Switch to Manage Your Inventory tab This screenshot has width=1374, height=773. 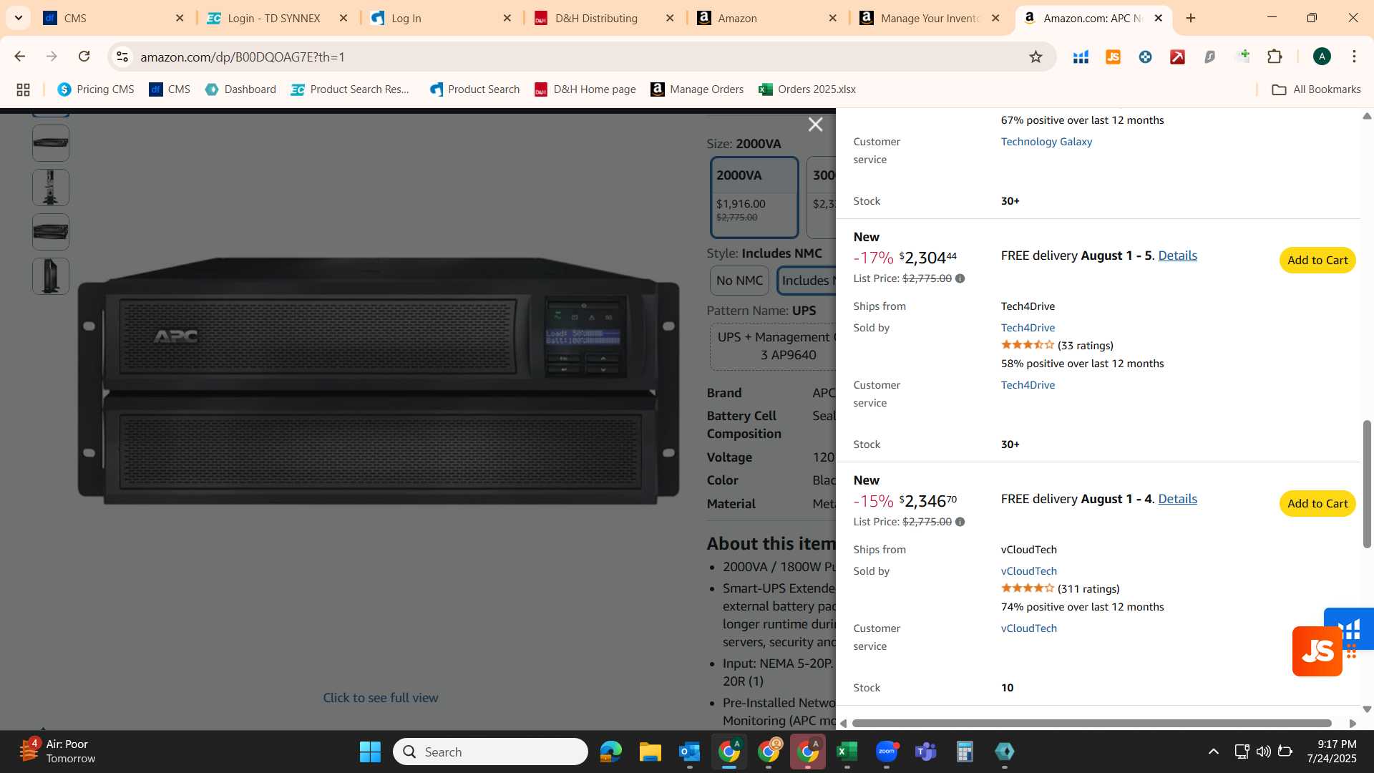(x=930, y=18)
